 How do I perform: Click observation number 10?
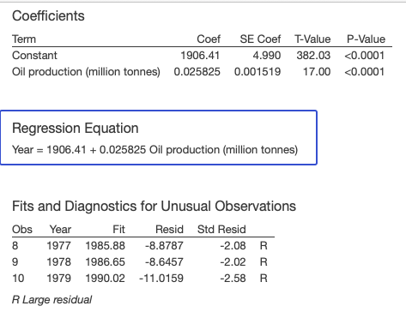click(18, 279)
